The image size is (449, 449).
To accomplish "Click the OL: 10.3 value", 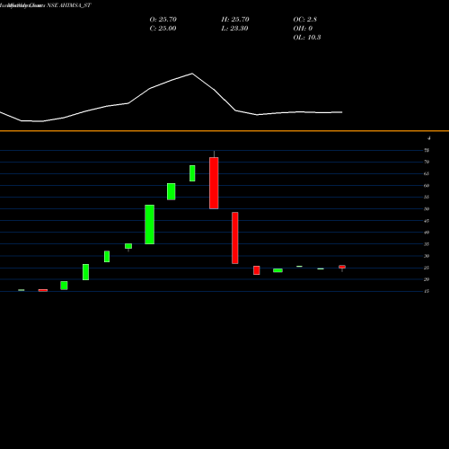I will (x=307, y=38).
